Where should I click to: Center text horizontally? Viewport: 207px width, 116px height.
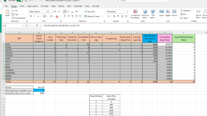[x=69, y=16]
